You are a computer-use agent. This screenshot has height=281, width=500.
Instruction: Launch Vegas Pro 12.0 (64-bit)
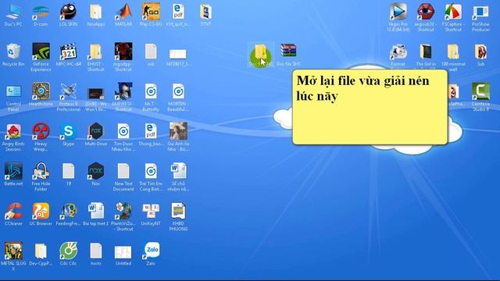point(398,17)
